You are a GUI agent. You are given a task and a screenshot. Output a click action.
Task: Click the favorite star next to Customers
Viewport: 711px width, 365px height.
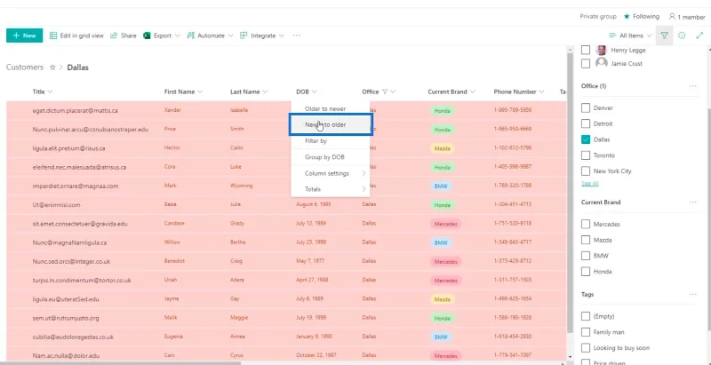[x=52, y=67]
